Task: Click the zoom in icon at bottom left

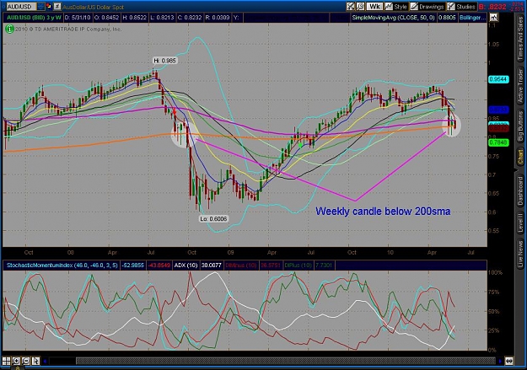Action: (16, 361)
